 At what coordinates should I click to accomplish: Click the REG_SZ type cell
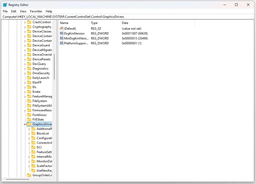(96, 29)
